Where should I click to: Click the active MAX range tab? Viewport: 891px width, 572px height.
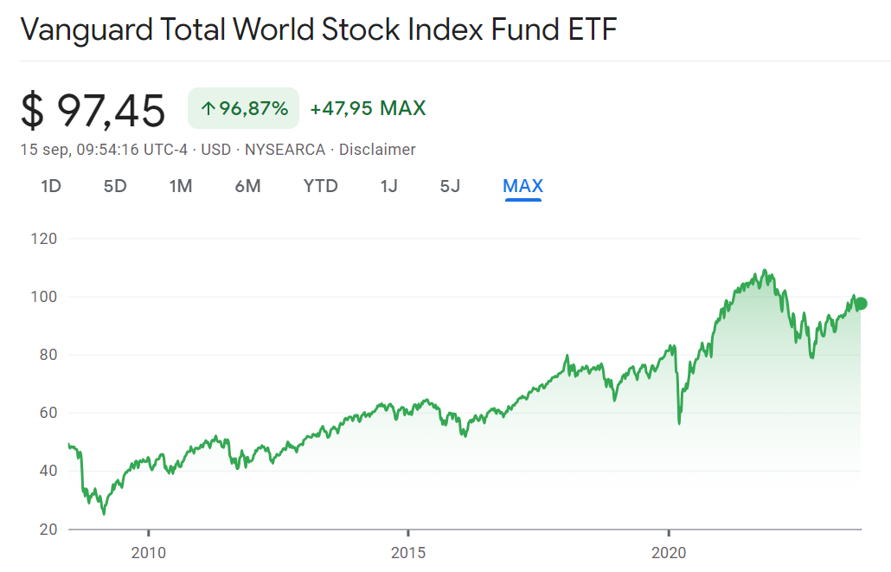pos(522,186)
